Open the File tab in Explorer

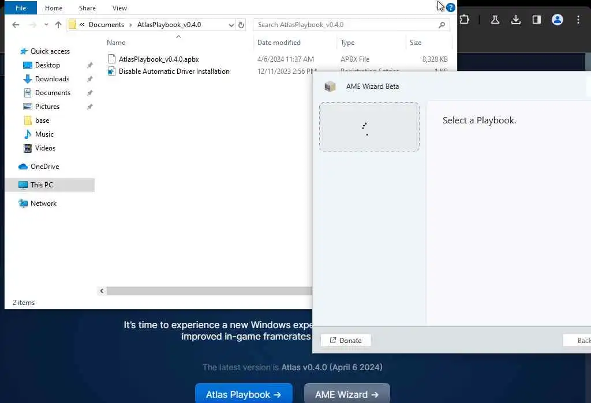[x=21, y=8]
